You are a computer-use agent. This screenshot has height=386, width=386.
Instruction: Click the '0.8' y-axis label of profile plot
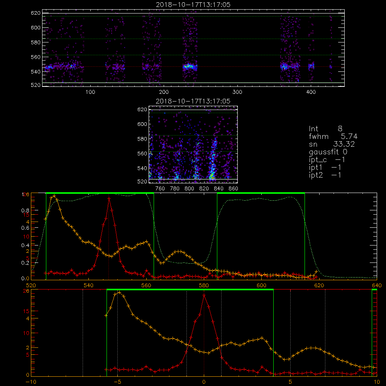pyautogui.click(x=25, y=210)
